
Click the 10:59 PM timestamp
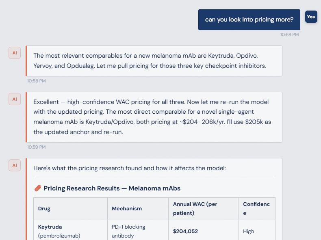coord(37,147)
